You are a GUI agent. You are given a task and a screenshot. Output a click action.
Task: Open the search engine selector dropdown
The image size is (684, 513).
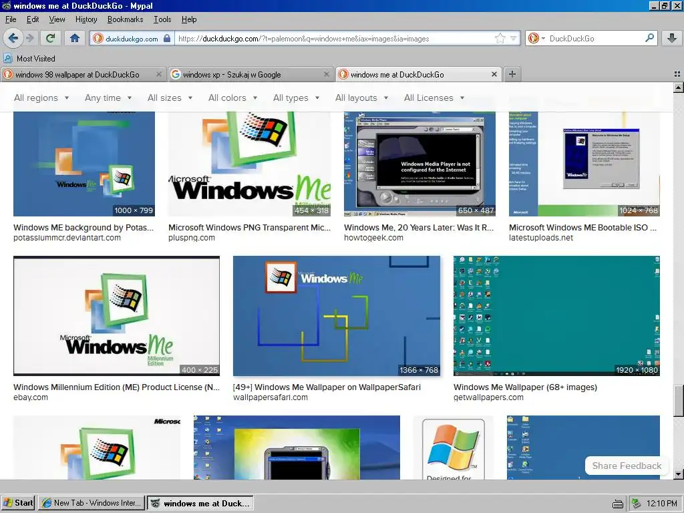(x=536, y=38)
